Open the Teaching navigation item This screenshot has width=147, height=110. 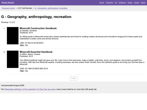(x=109, y=3)
